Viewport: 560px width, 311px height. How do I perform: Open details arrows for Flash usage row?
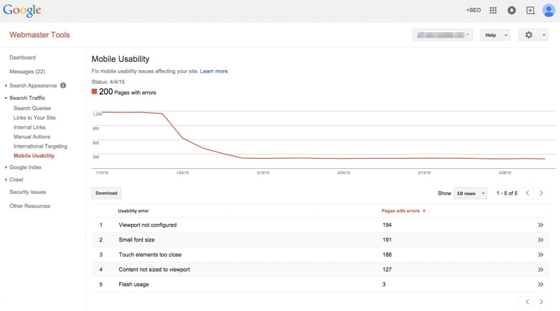[540, 285]
